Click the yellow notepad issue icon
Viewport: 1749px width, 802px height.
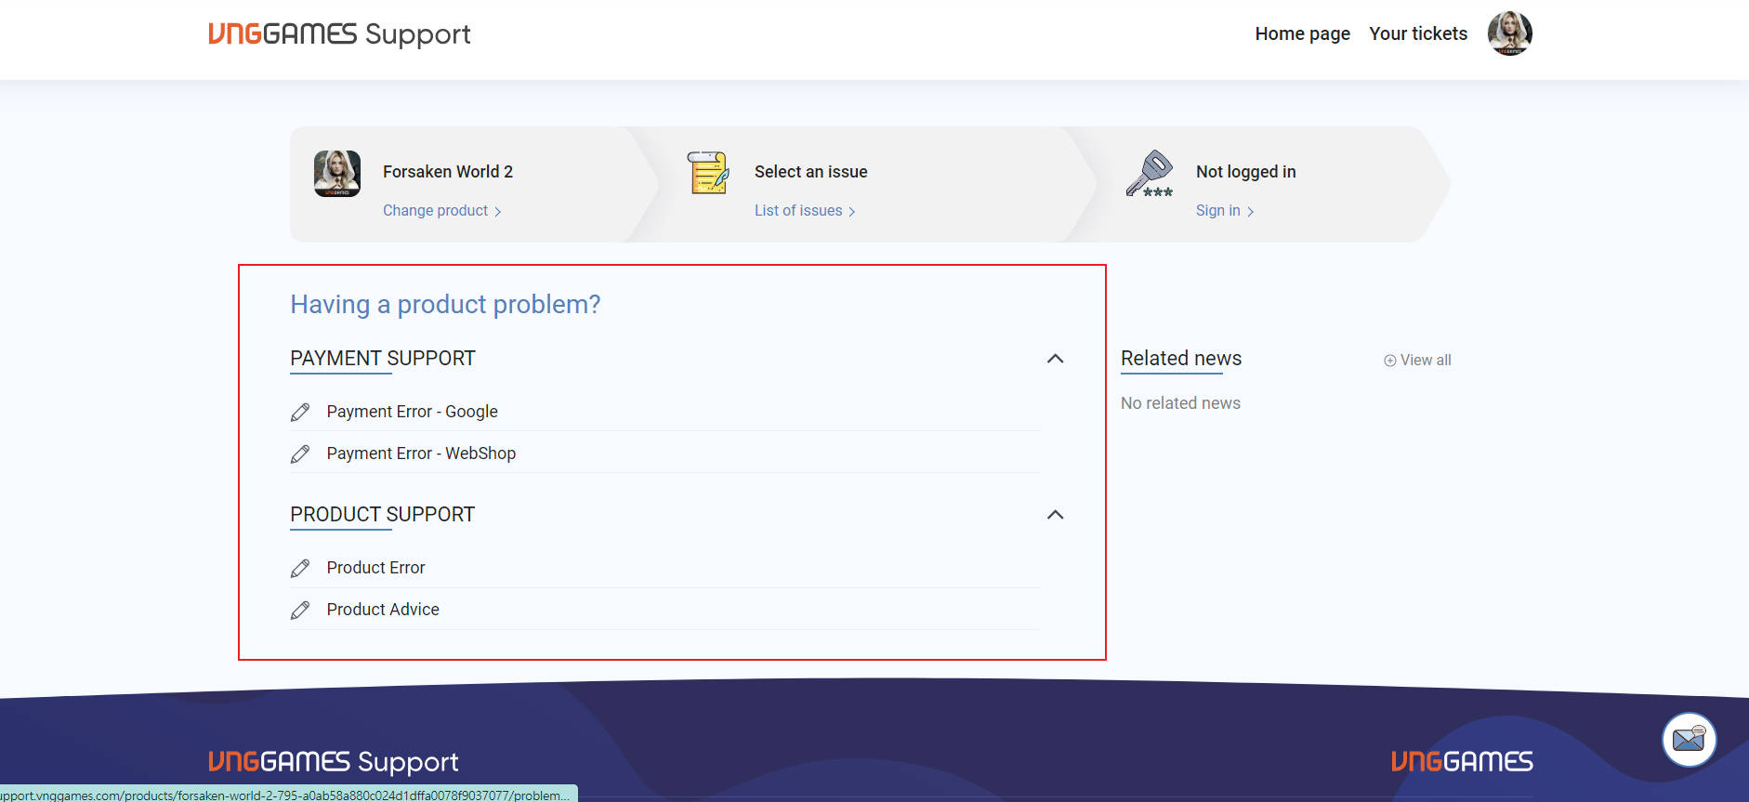coord(708,173)
